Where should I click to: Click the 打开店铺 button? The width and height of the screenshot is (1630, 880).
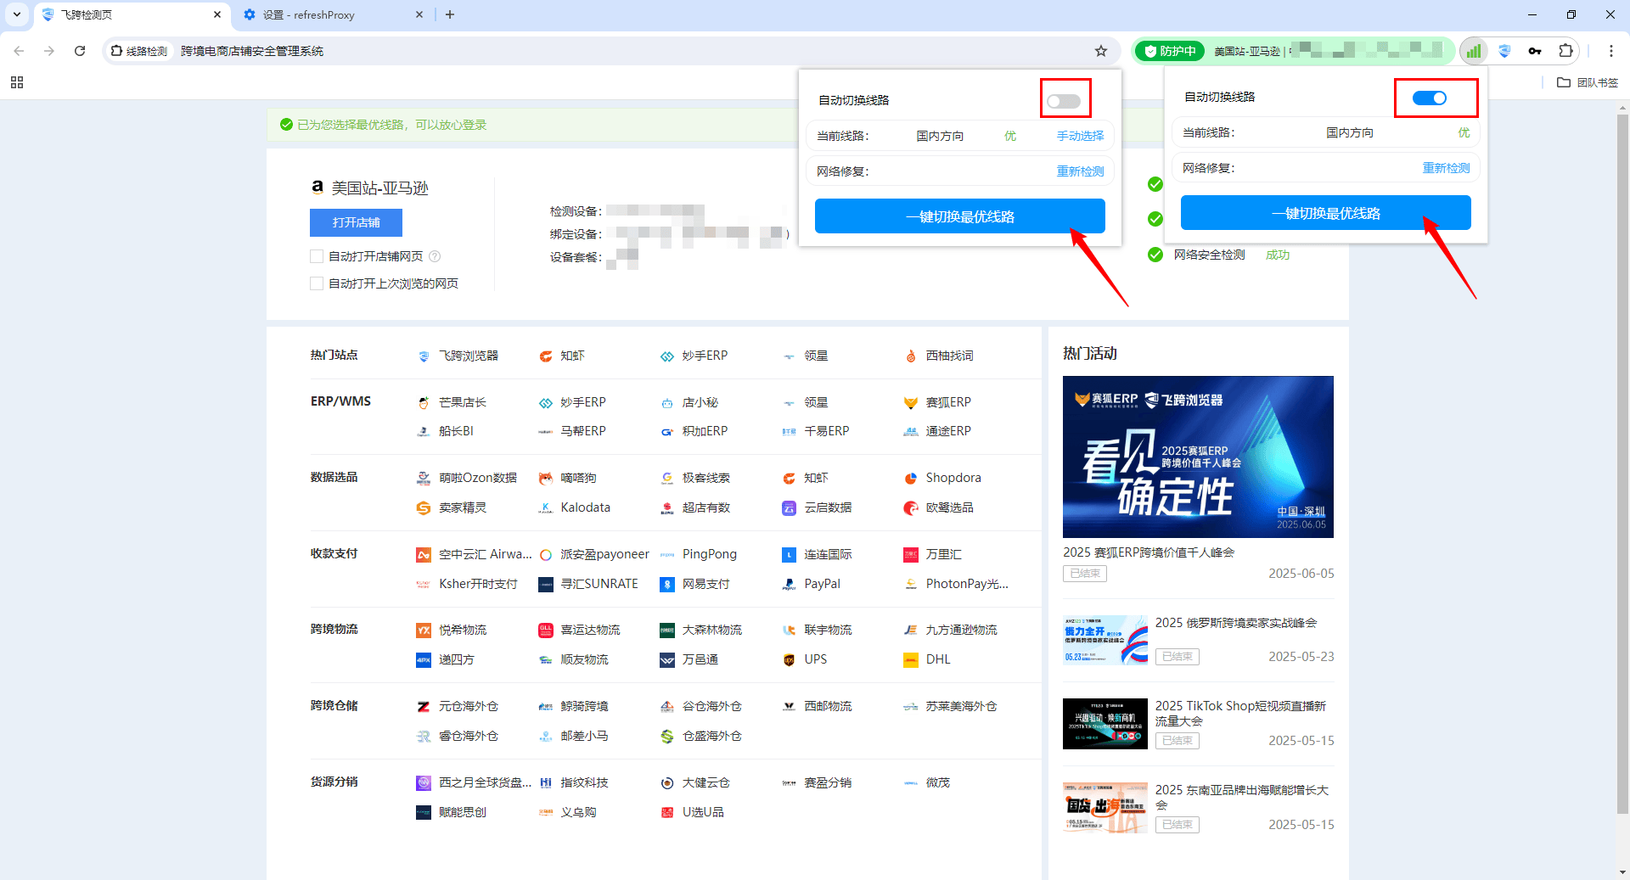pos(356,222)
